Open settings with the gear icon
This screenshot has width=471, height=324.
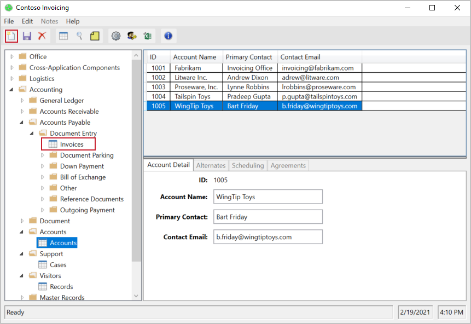(116, 36)
